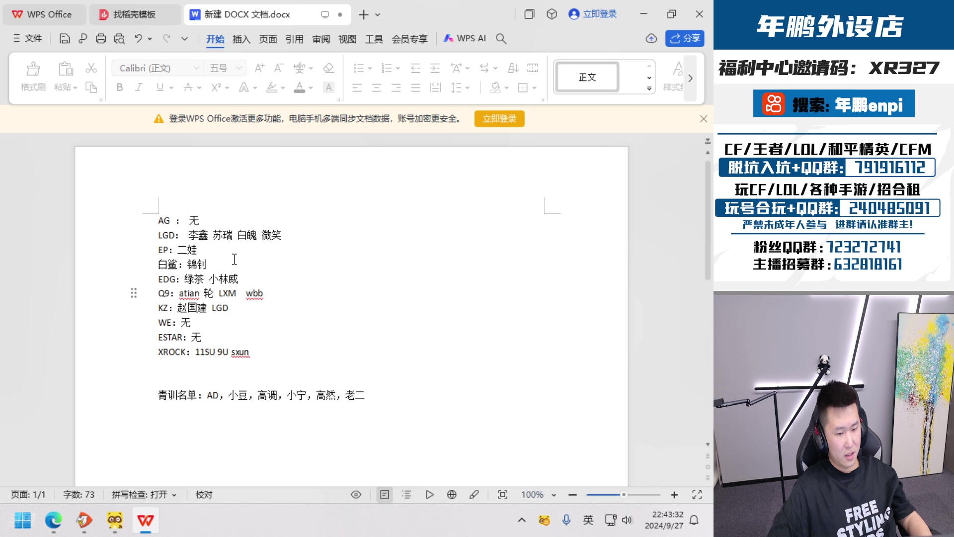The image size is (954, 537).
Task: Select the outline view icon in status bar
Action: [x=406, y=494]
